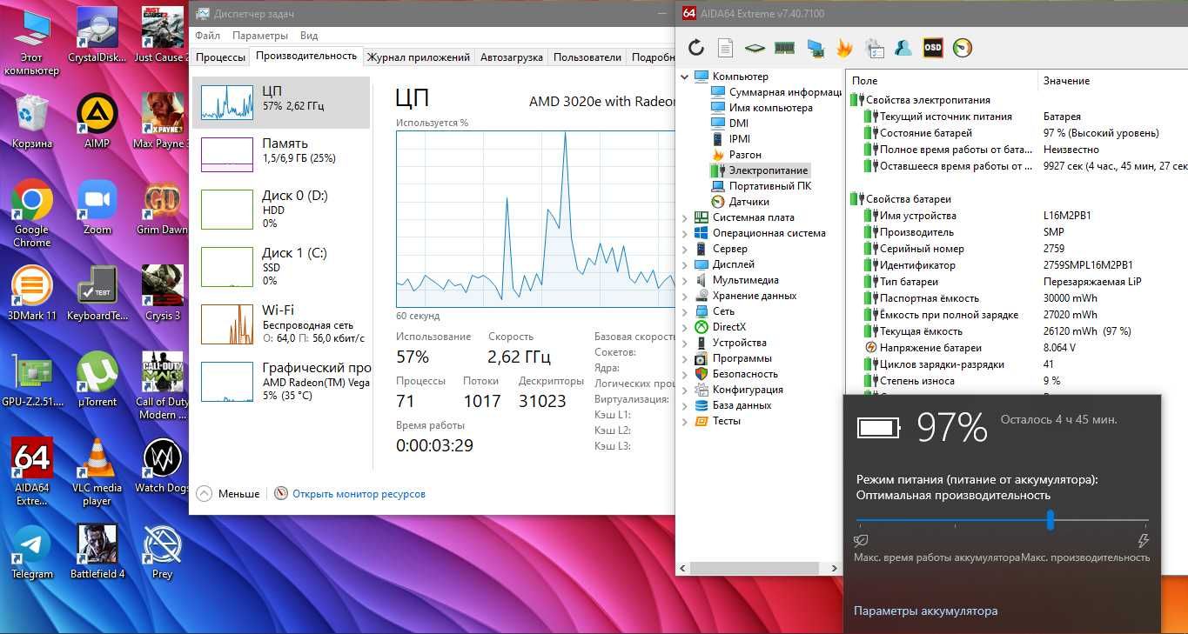Viewport: 1188px width, 634px height.
Task: Open the Zoom desktop shortcut
Action: 97,208
